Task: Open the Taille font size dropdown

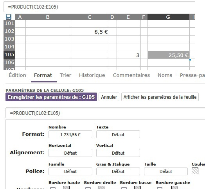Action: click(166, 171)
